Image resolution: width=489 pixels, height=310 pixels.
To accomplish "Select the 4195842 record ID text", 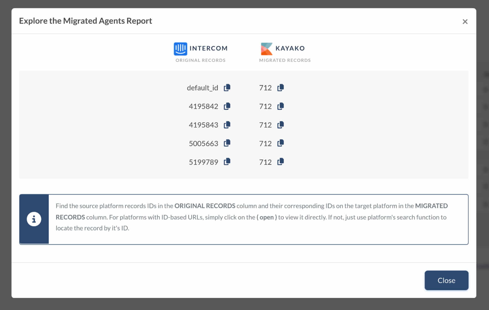I will click(x=203, y=106).
